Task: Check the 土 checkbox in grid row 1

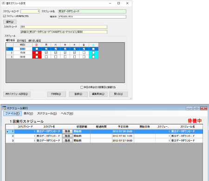Action: [93, 49]
